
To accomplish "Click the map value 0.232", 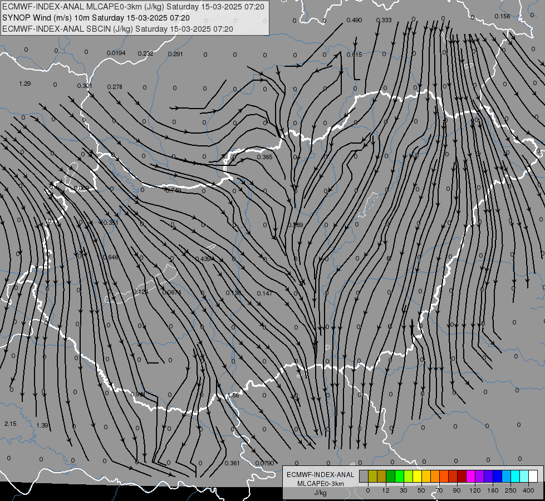I will 146,53.
